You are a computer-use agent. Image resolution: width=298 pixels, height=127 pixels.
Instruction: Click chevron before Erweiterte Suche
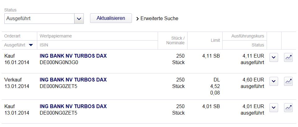pos(138,19)
